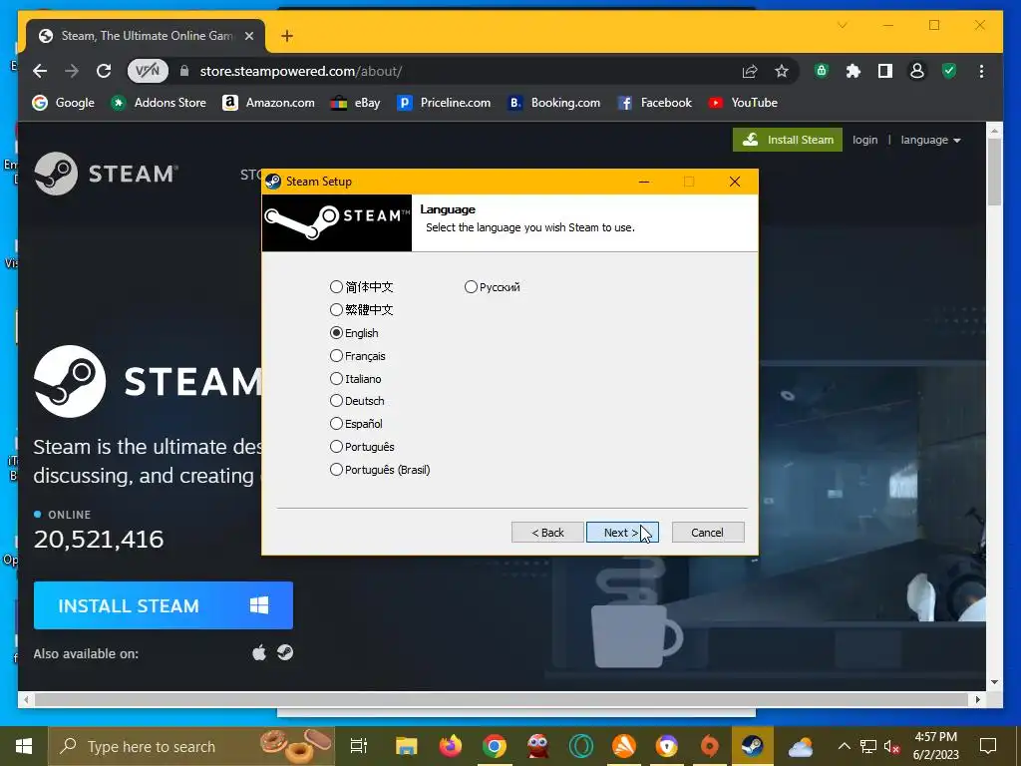Click the Next button in Steam Setup
Screen dimensions: 1021x766
point(622,533)
